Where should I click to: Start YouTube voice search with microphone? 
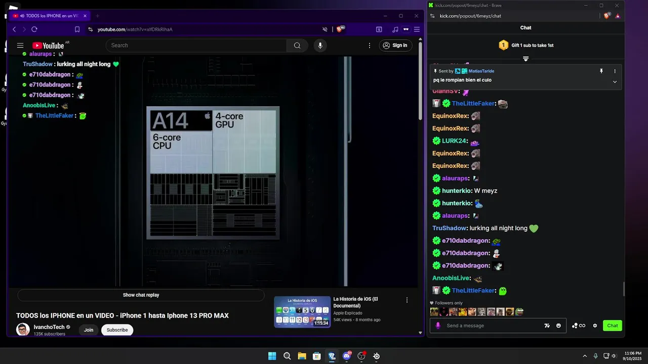[x=320, y=45]
